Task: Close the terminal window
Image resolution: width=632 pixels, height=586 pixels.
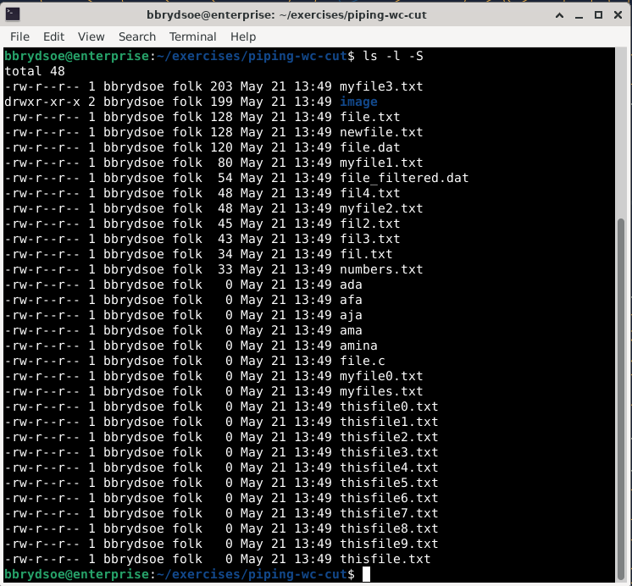Action: click(x=618, y=14)
